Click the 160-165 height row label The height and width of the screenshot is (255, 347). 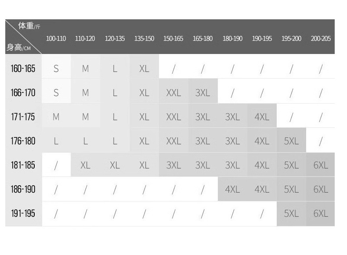23,68
